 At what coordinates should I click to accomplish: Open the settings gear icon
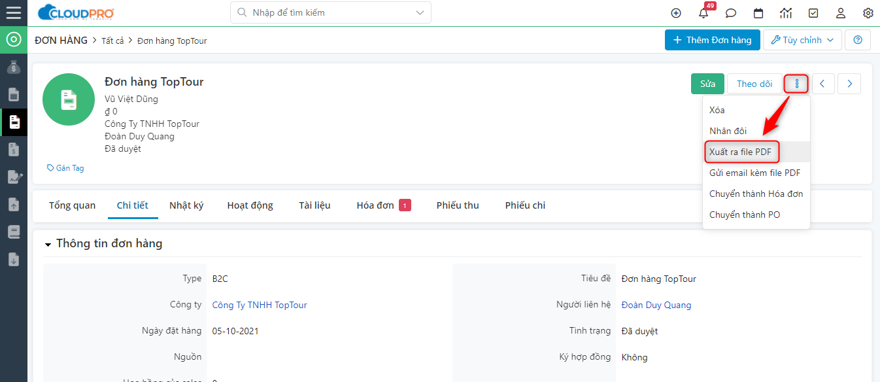pyautogui.click(x=868, y=13)
